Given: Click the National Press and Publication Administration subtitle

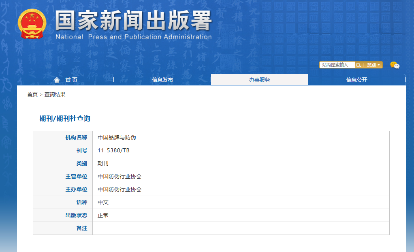Looking at the screenshot, I should (134, 37).
